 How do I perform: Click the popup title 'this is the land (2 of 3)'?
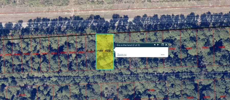128,45
